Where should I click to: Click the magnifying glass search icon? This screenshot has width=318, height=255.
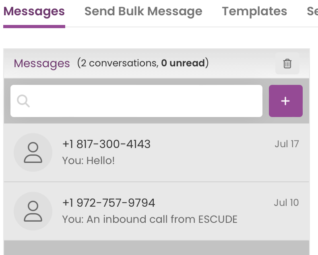pos(23,101)
